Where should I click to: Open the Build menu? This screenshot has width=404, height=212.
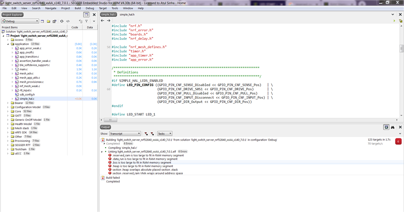78,8
